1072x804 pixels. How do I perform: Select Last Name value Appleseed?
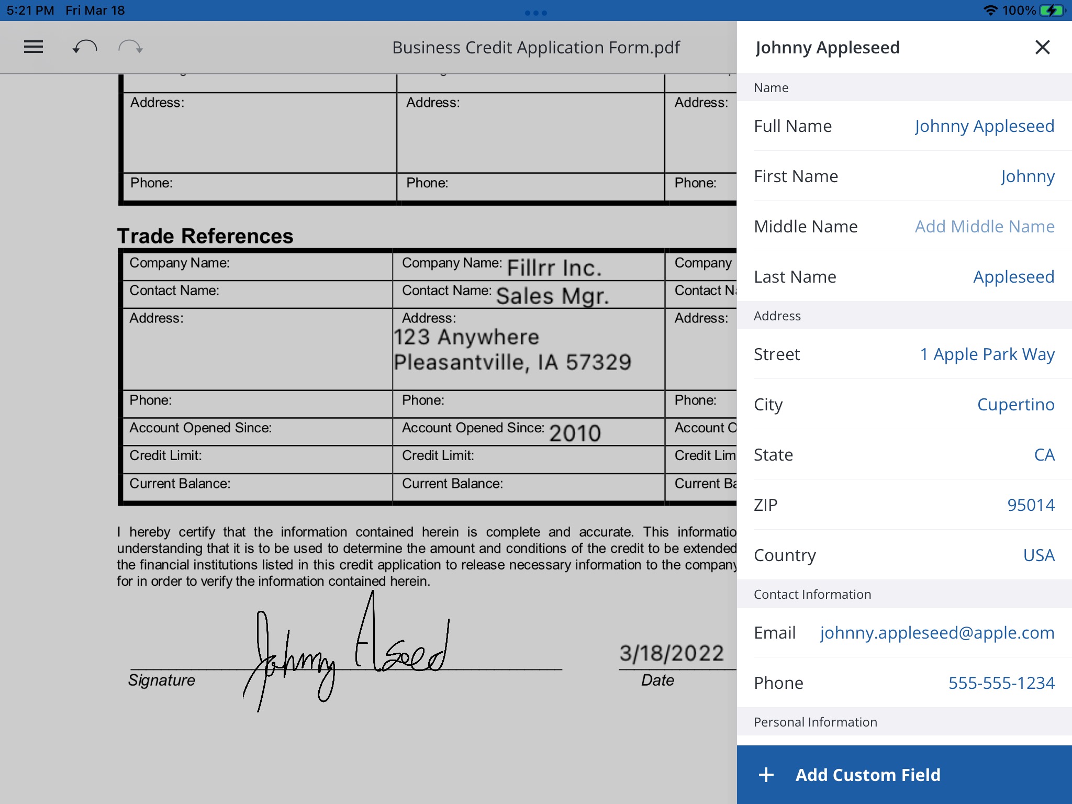pos(1013,277)
